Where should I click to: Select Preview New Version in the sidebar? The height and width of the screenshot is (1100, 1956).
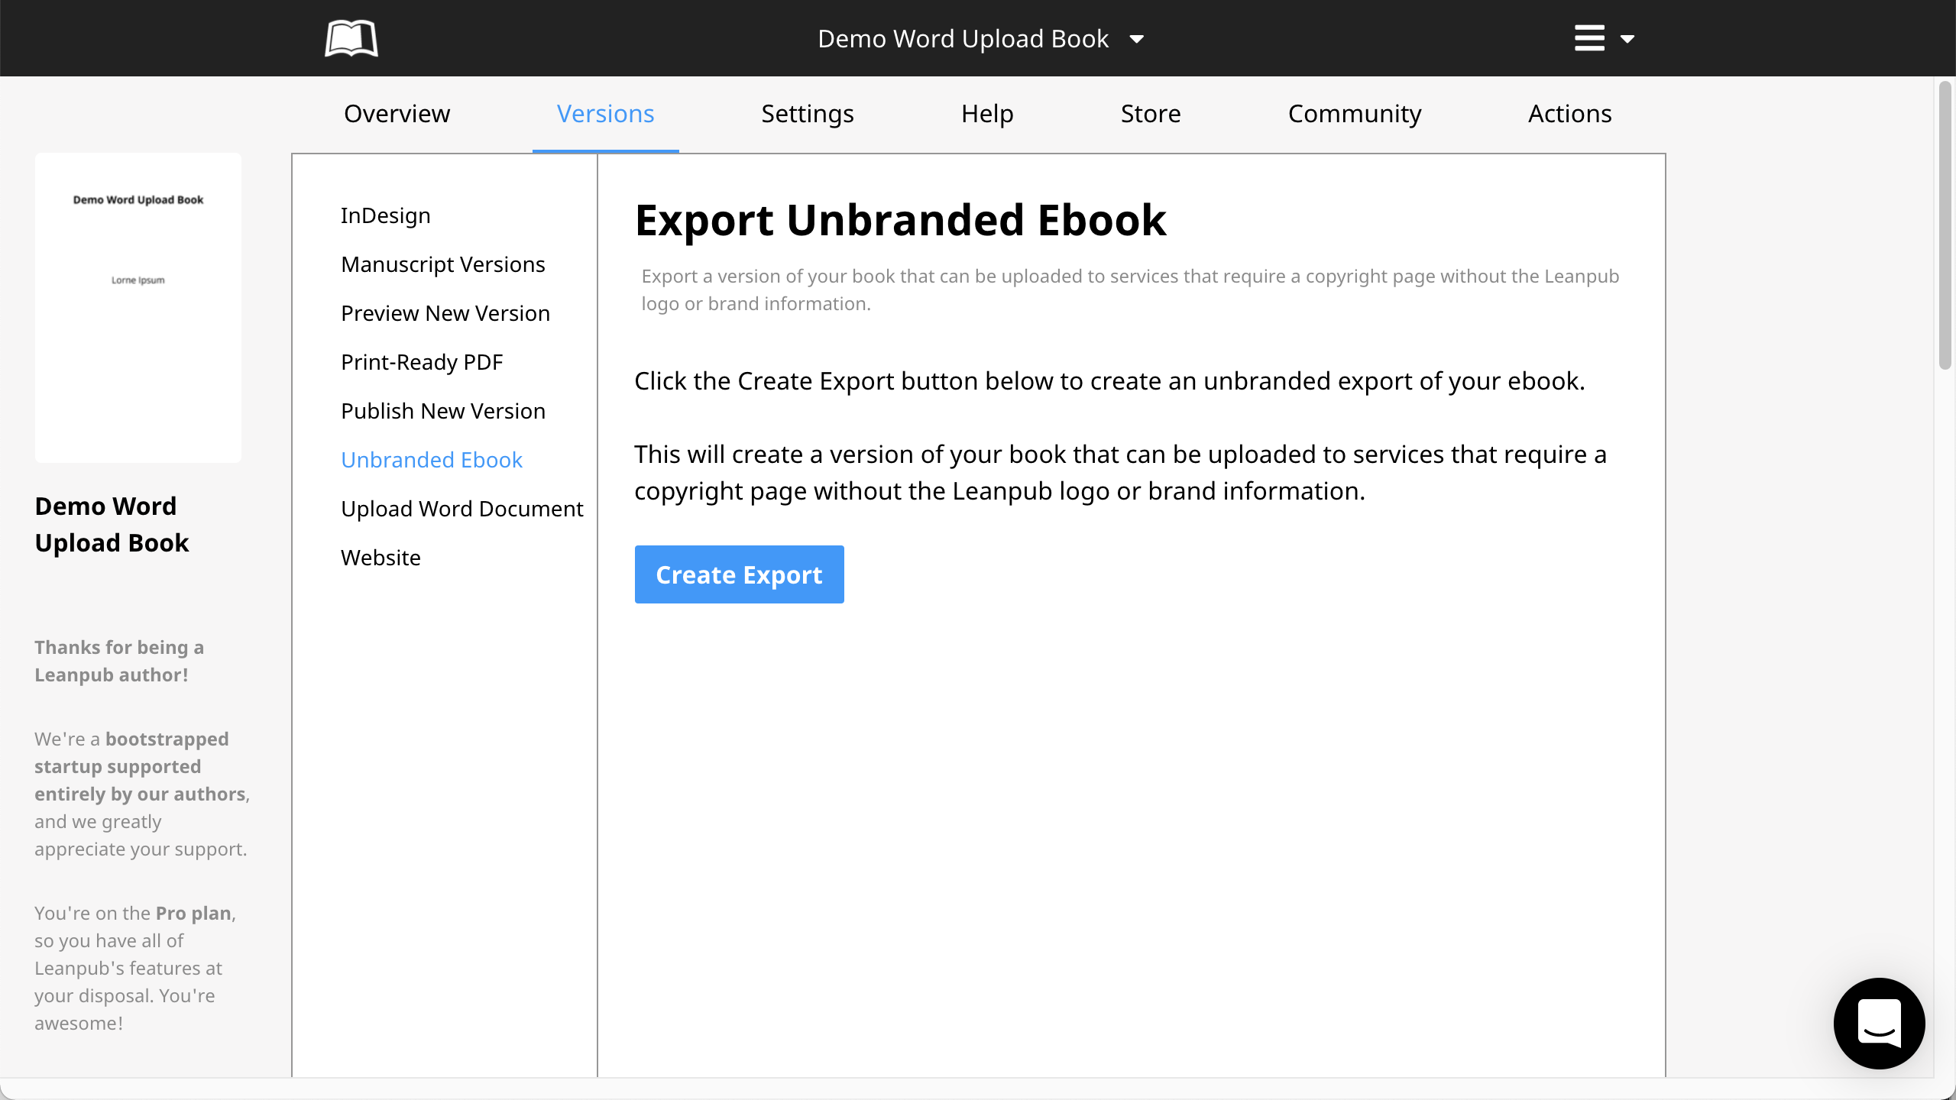tap(445, 313)
